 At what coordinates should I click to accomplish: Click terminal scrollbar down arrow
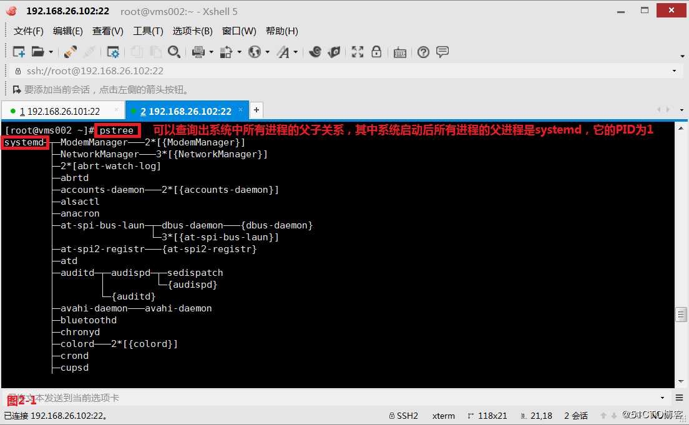tap(681, 381)
